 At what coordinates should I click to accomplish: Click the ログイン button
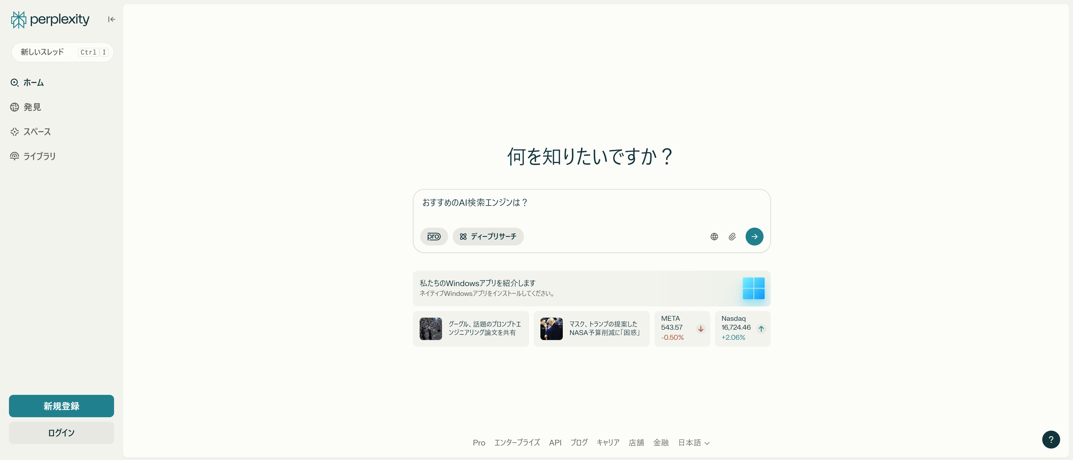[x=61, y=433]
